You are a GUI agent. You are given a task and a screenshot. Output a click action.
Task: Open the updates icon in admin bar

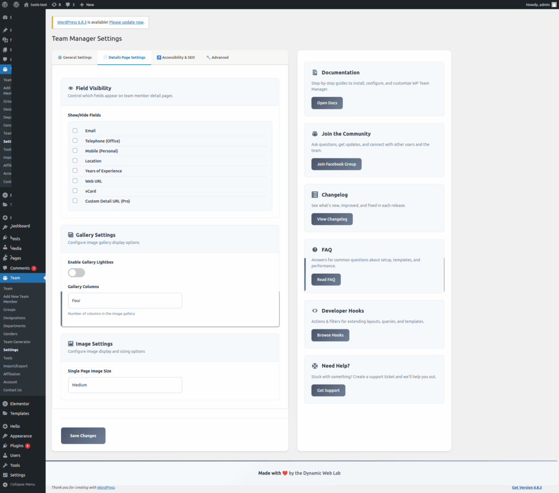pyautogui.click(x=53, y=4)
